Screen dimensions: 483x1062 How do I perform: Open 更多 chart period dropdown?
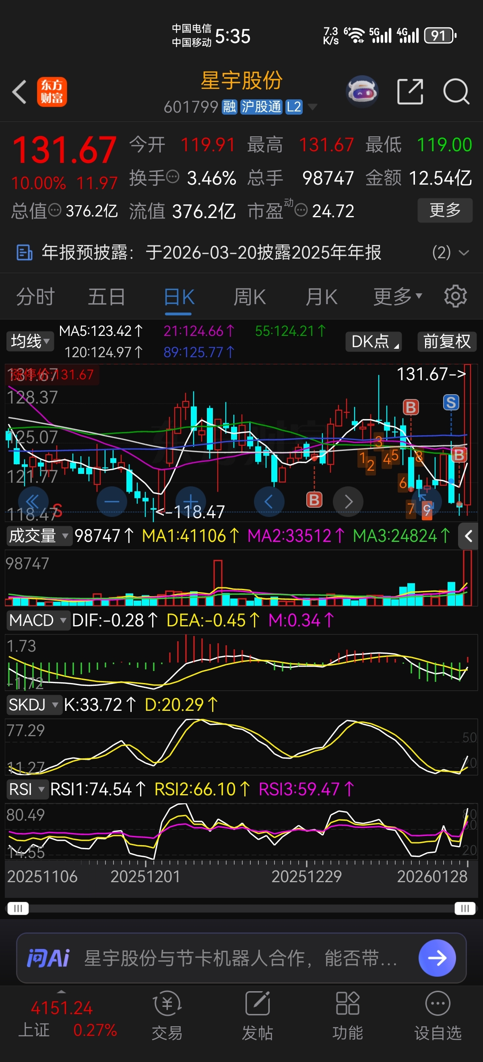coord(398,296)
